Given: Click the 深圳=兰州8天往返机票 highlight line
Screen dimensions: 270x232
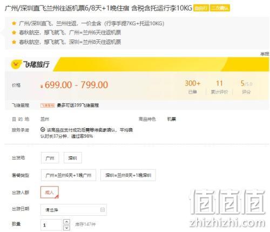Looking at the screenshot, I should pos(70,42).
